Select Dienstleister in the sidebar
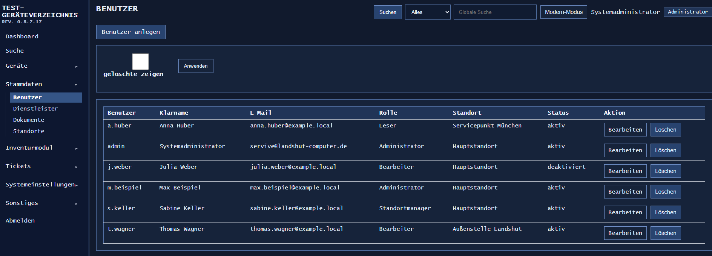This screenshot has width=712, height=256. pos(35,109)
